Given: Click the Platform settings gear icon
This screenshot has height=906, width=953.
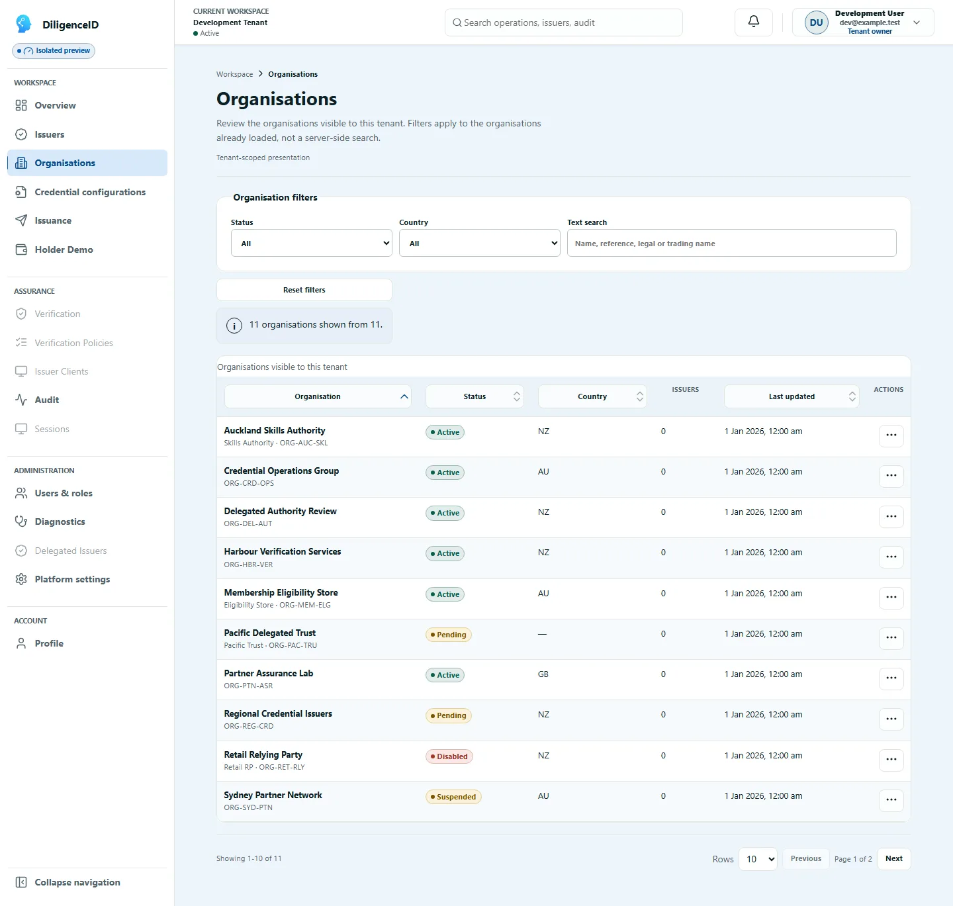Looking at the screenshot, I should (21, 579).
